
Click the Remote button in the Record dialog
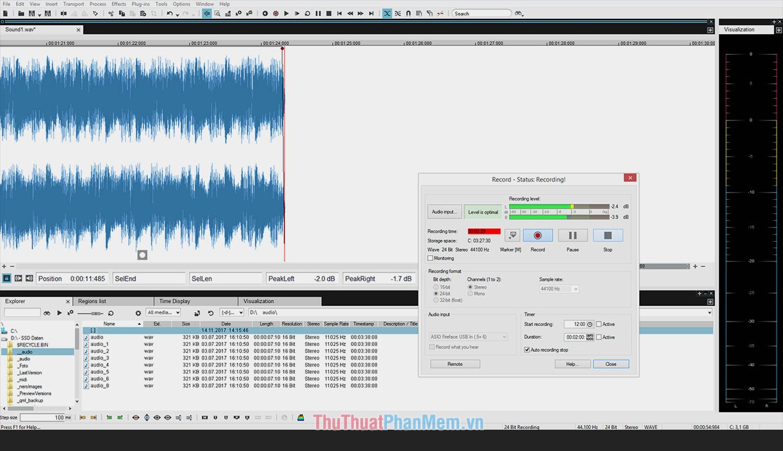point(455,363)
